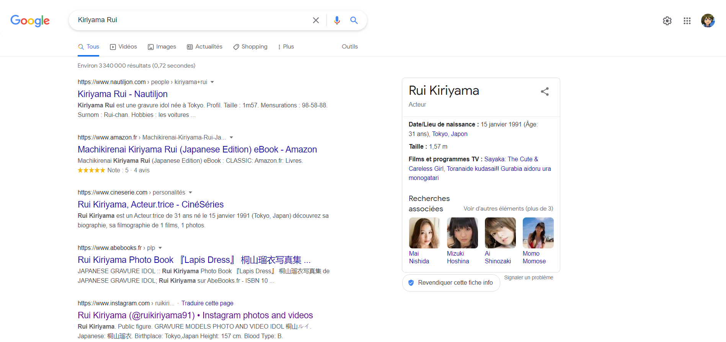Click the Outils search tools button

349,47
